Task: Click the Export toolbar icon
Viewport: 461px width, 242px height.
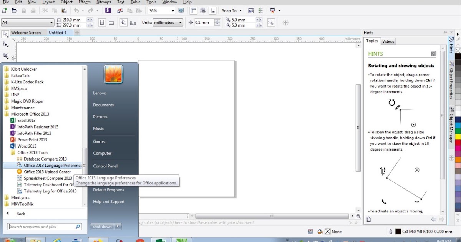Action: tap(129, 11)
